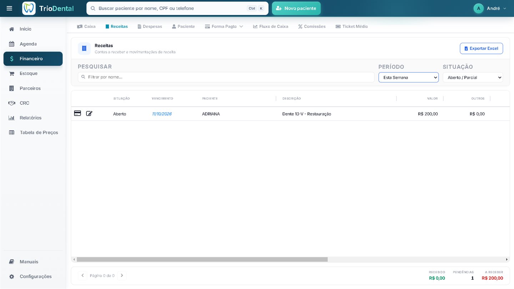Click the user avatar with letter A
514x289 pixels.
pyautogui.click(x=478, y=8)
